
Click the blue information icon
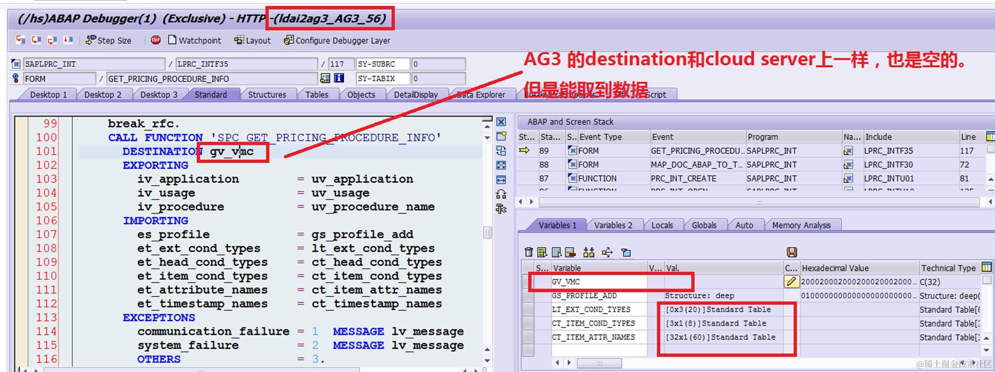(x=339, y=78)
